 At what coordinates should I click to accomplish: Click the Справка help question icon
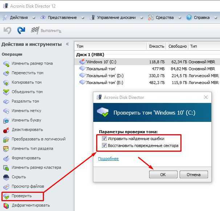click(x=189, y=17)
